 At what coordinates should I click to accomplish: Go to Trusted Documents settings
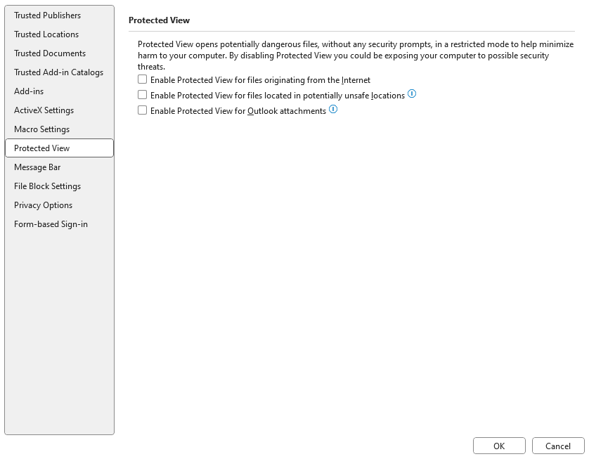point(50,53)
